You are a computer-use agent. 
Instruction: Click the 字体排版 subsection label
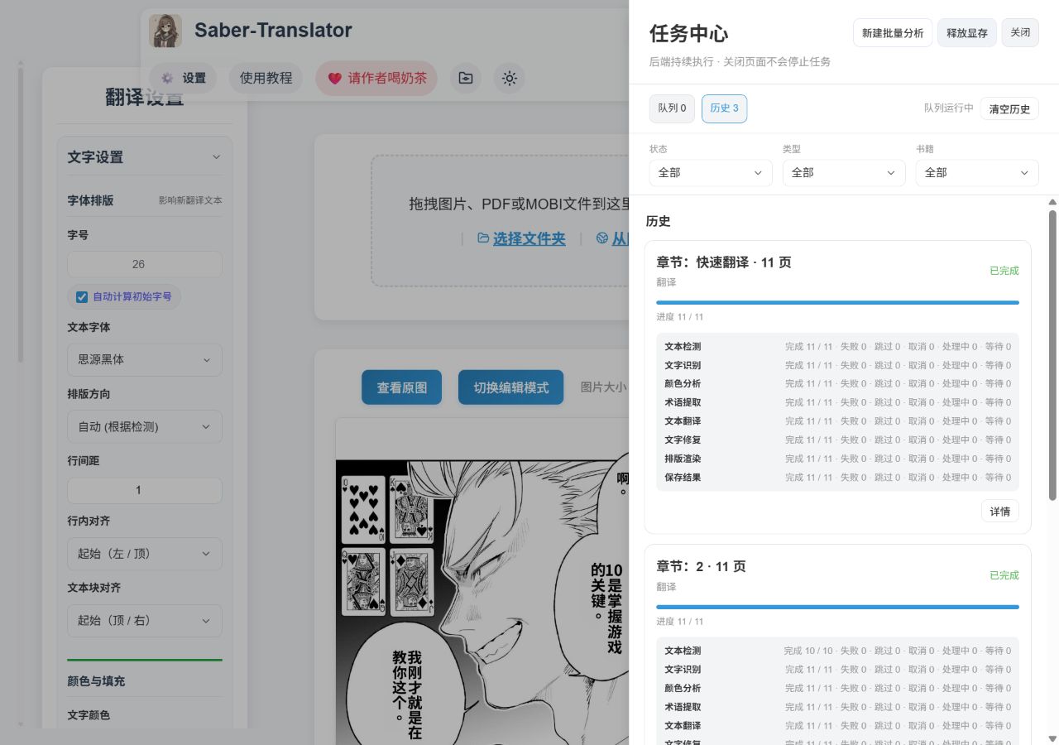coord(90,200)
